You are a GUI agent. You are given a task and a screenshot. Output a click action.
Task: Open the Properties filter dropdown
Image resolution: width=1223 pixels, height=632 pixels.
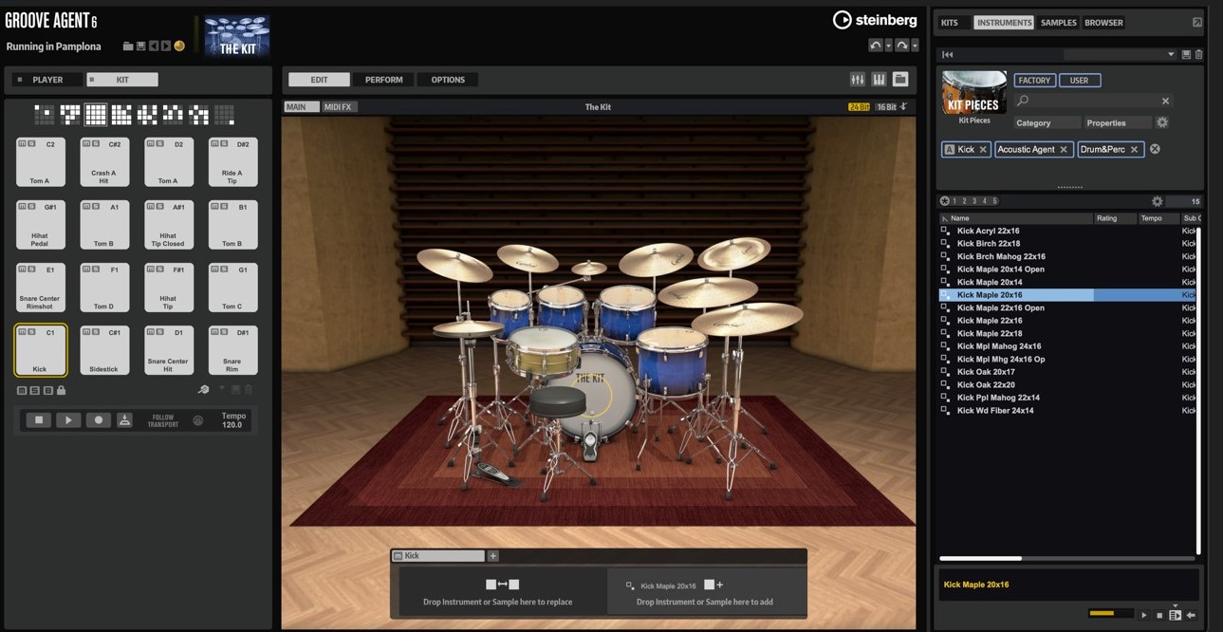(1117, 123)
